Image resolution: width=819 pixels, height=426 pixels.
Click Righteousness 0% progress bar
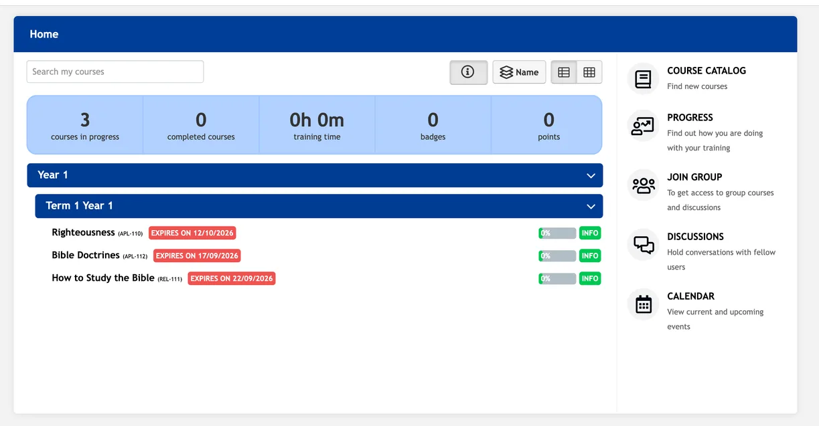coord(557,233)
